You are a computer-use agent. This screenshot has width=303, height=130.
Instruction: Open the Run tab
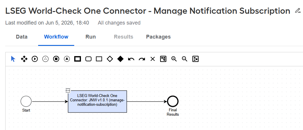[91, 37]
